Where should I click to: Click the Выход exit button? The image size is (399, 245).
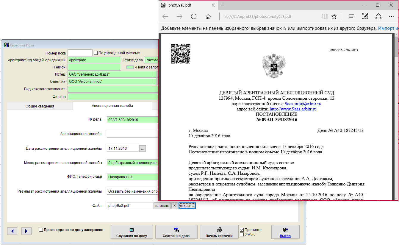click(285, 232)
